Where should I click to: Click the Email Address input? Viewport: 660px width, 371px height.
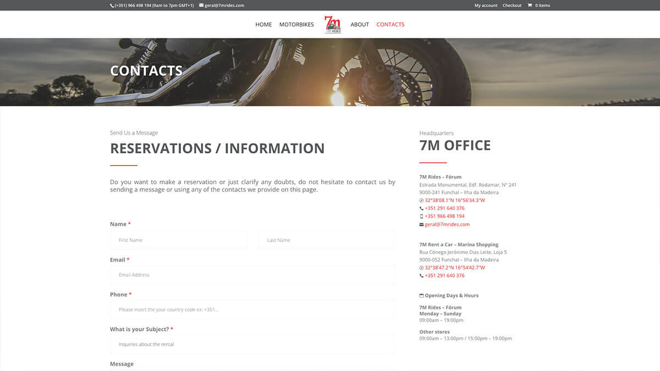(x=252, y=275)
